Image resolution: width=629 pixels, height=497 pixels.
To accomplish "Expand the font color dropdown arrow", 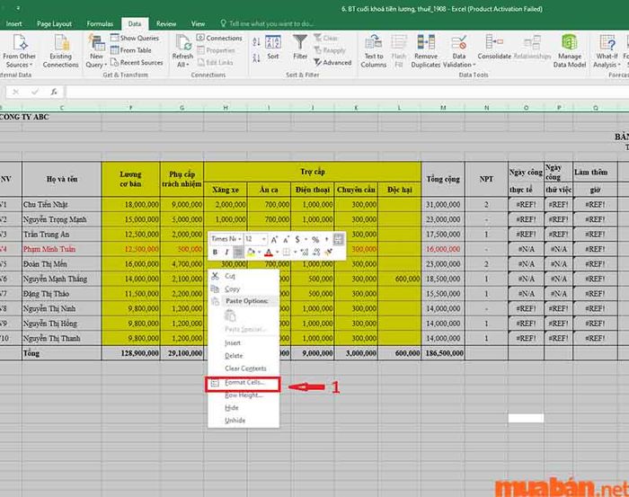I will 277,253.
